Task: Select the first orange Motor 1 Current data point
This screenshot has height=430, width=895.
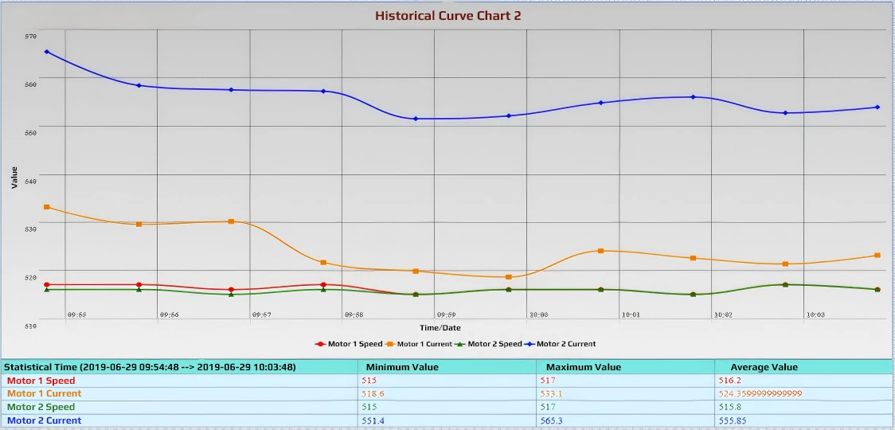Action: pyautogui.click(x=47, y=207)
